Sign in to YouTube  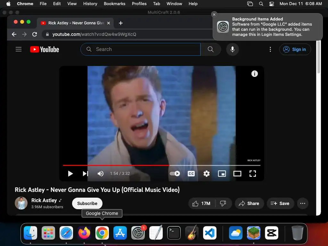point(295,49)
